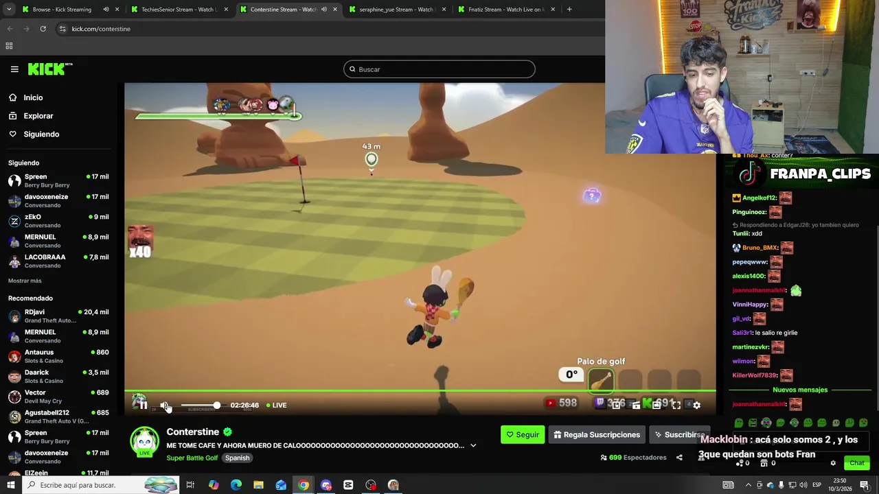
Task: Click the Buscar search field
Action: (439, 69)
